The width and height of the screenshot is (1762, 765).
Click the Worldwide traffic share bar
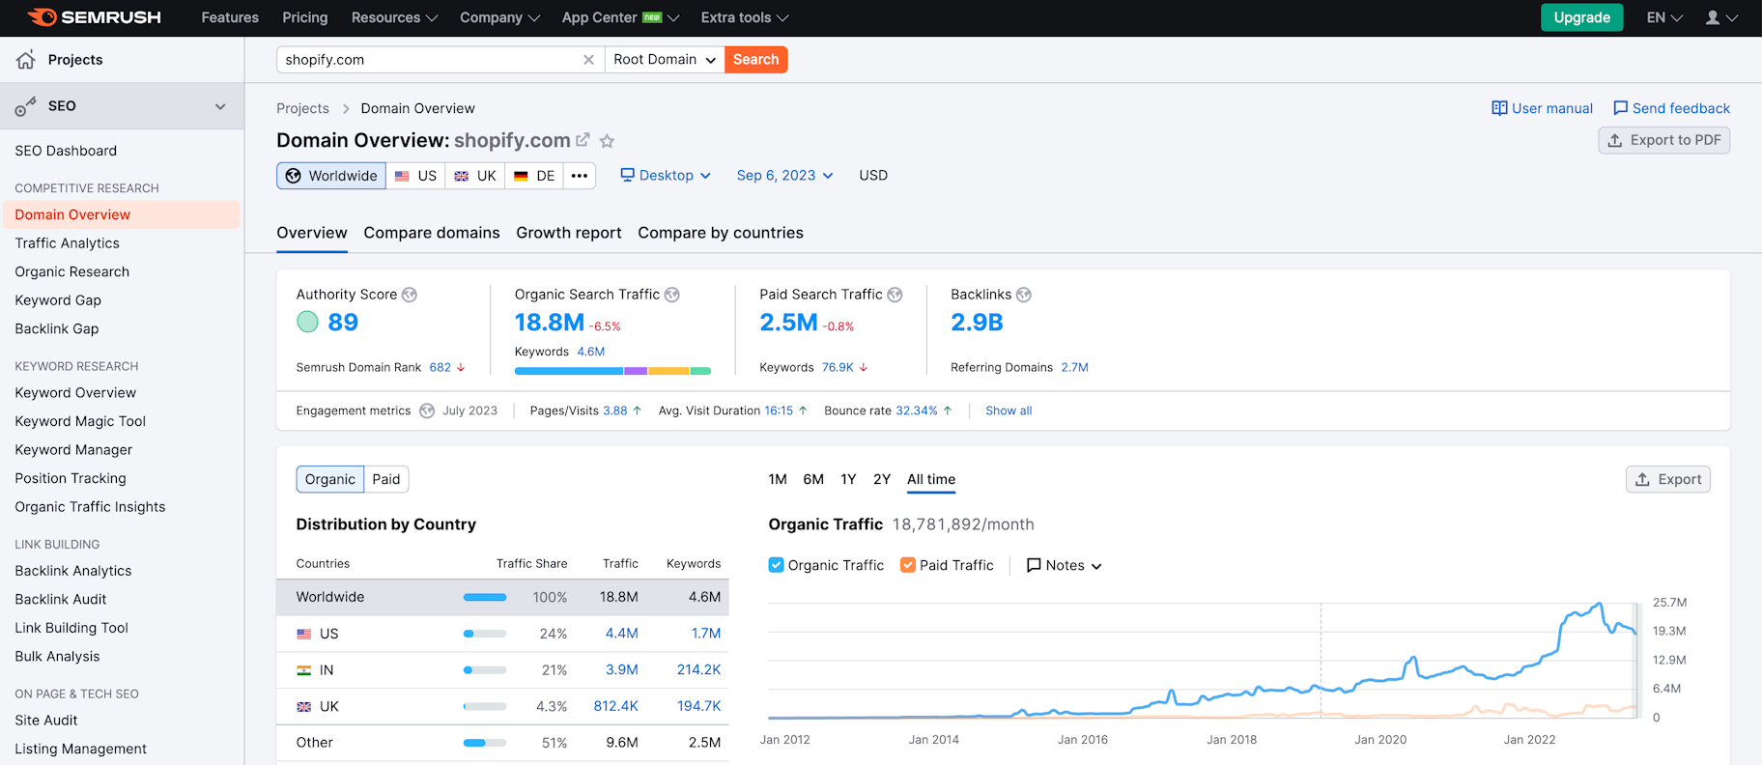click(485, 597)
